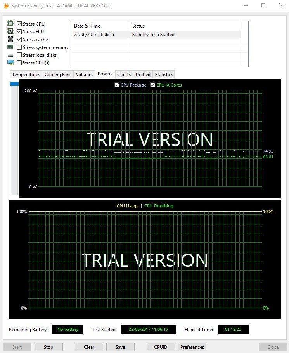Toggle CPU Package graph checkbox

[x=117, y=85]
